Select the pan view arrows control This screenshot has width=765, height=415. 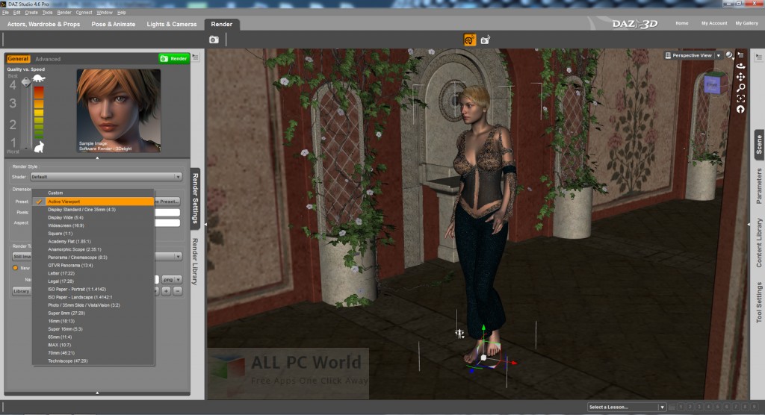click(x=740, y=77)
